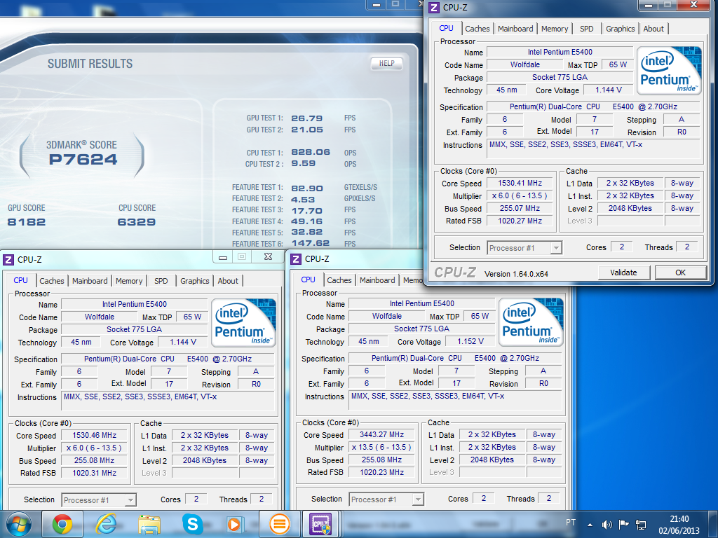Switch to SPD tab in top CPU-Z window
Image resolution: width=718 pixels, height=538 pixels.
pyautogui.click(x=587, y=29)
